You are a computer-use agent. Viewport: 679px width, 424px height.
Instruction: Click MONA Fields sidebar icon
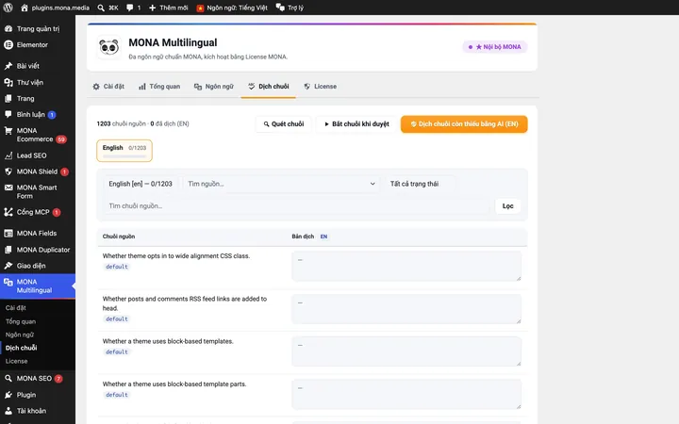(8, 234)
